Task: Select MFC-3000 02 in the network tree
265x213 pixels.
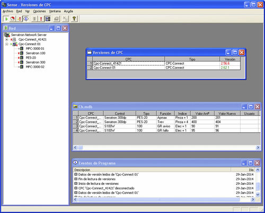Action: coord(35,67)
